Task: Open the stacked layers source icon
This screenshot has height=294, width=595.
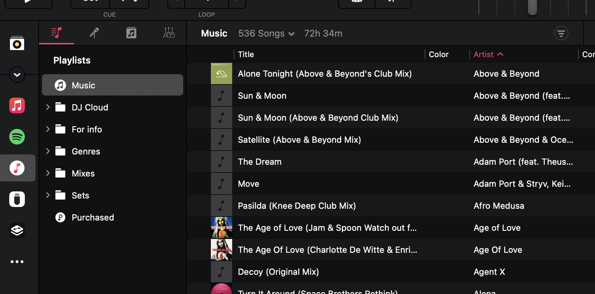Action: 17,230
